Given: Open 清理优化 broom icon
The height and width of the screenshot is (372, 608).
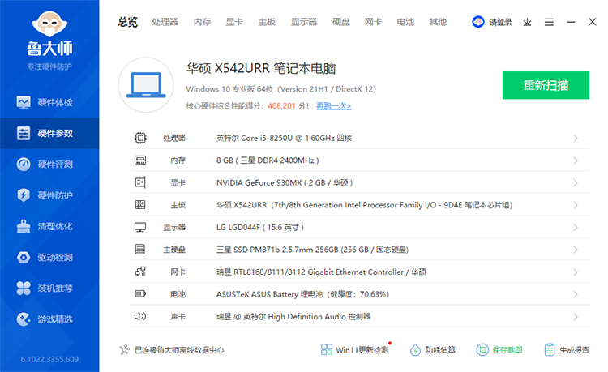Looking at the screenshot, I should (x=24, y=226).
